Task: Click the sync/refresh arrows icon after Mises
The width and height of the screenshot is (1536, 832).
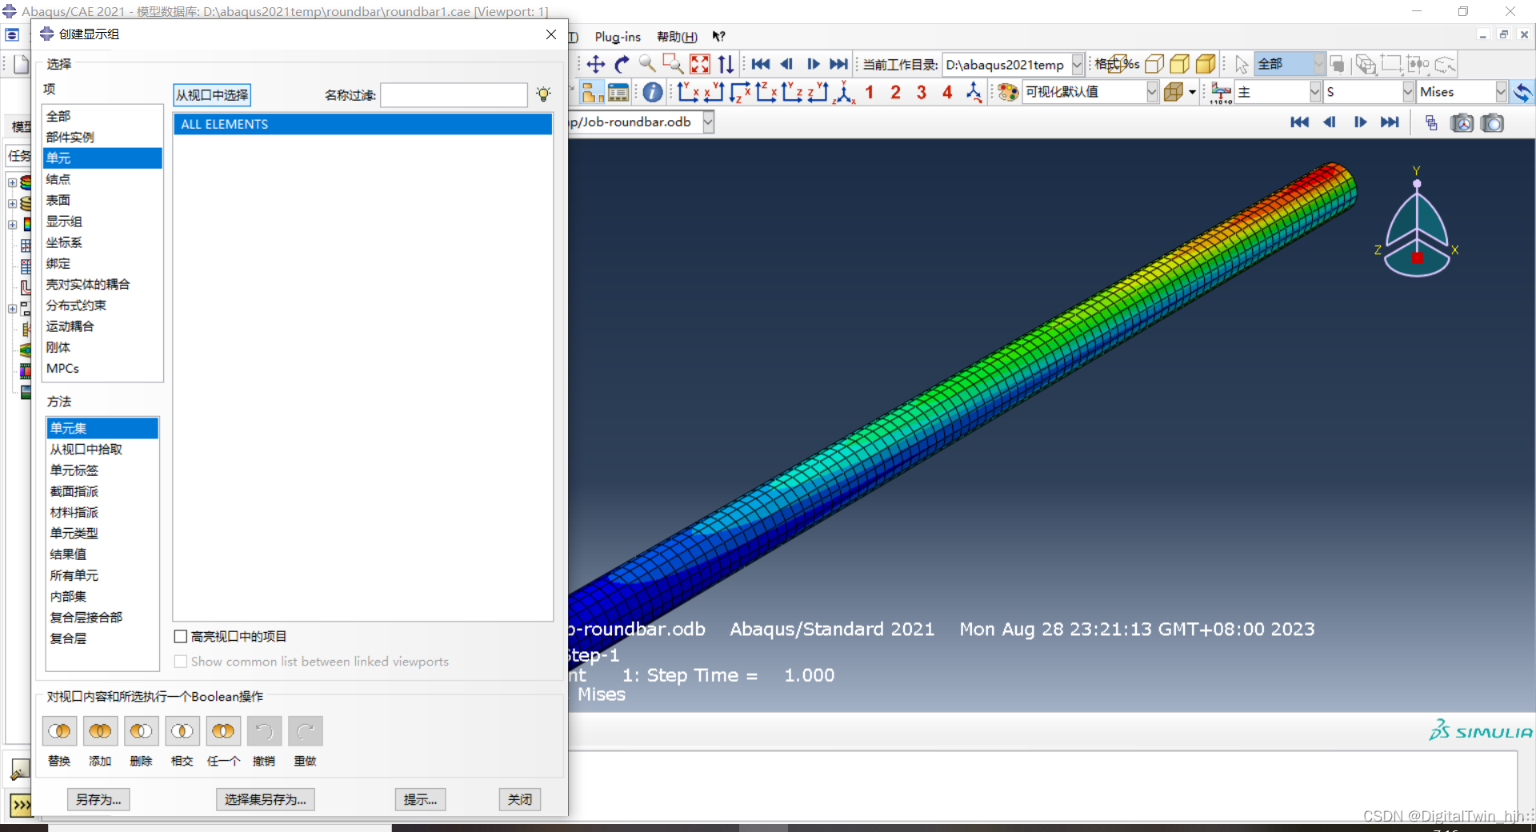Action: pyautogui.click(x=1522, y=93)
